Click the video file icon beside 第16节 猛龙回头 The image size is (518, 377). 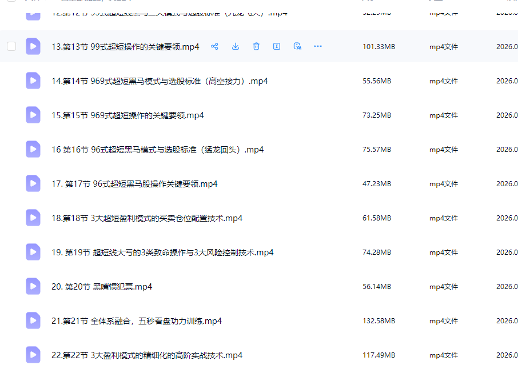pyautogui.click(x=33, y=149)
